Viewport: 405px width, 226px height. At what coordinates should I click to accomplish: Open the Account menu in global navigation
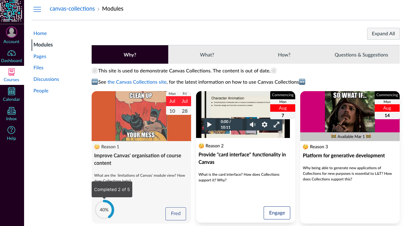click(12, 35)
